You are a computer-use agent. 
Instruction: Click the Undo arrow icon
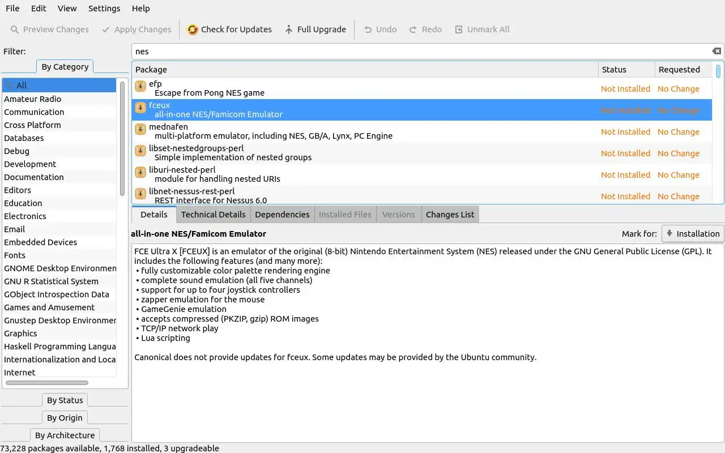coord(368,29)
